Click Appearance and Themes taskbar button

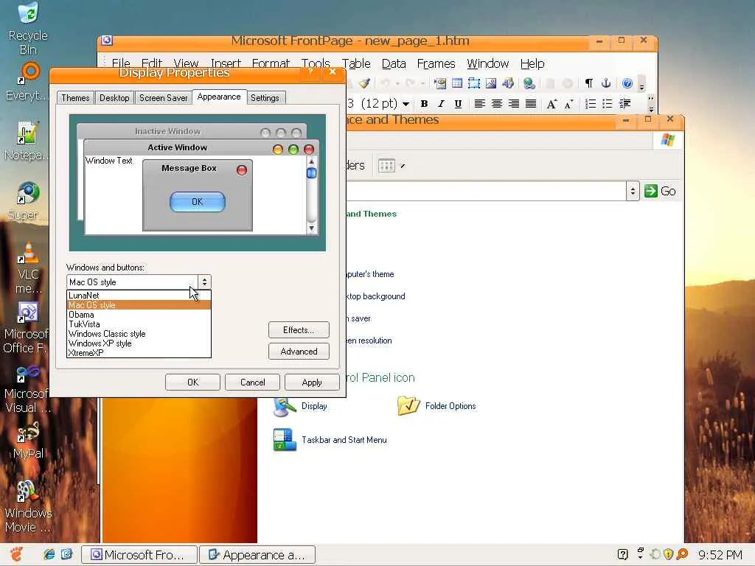[x=257, y=555]
